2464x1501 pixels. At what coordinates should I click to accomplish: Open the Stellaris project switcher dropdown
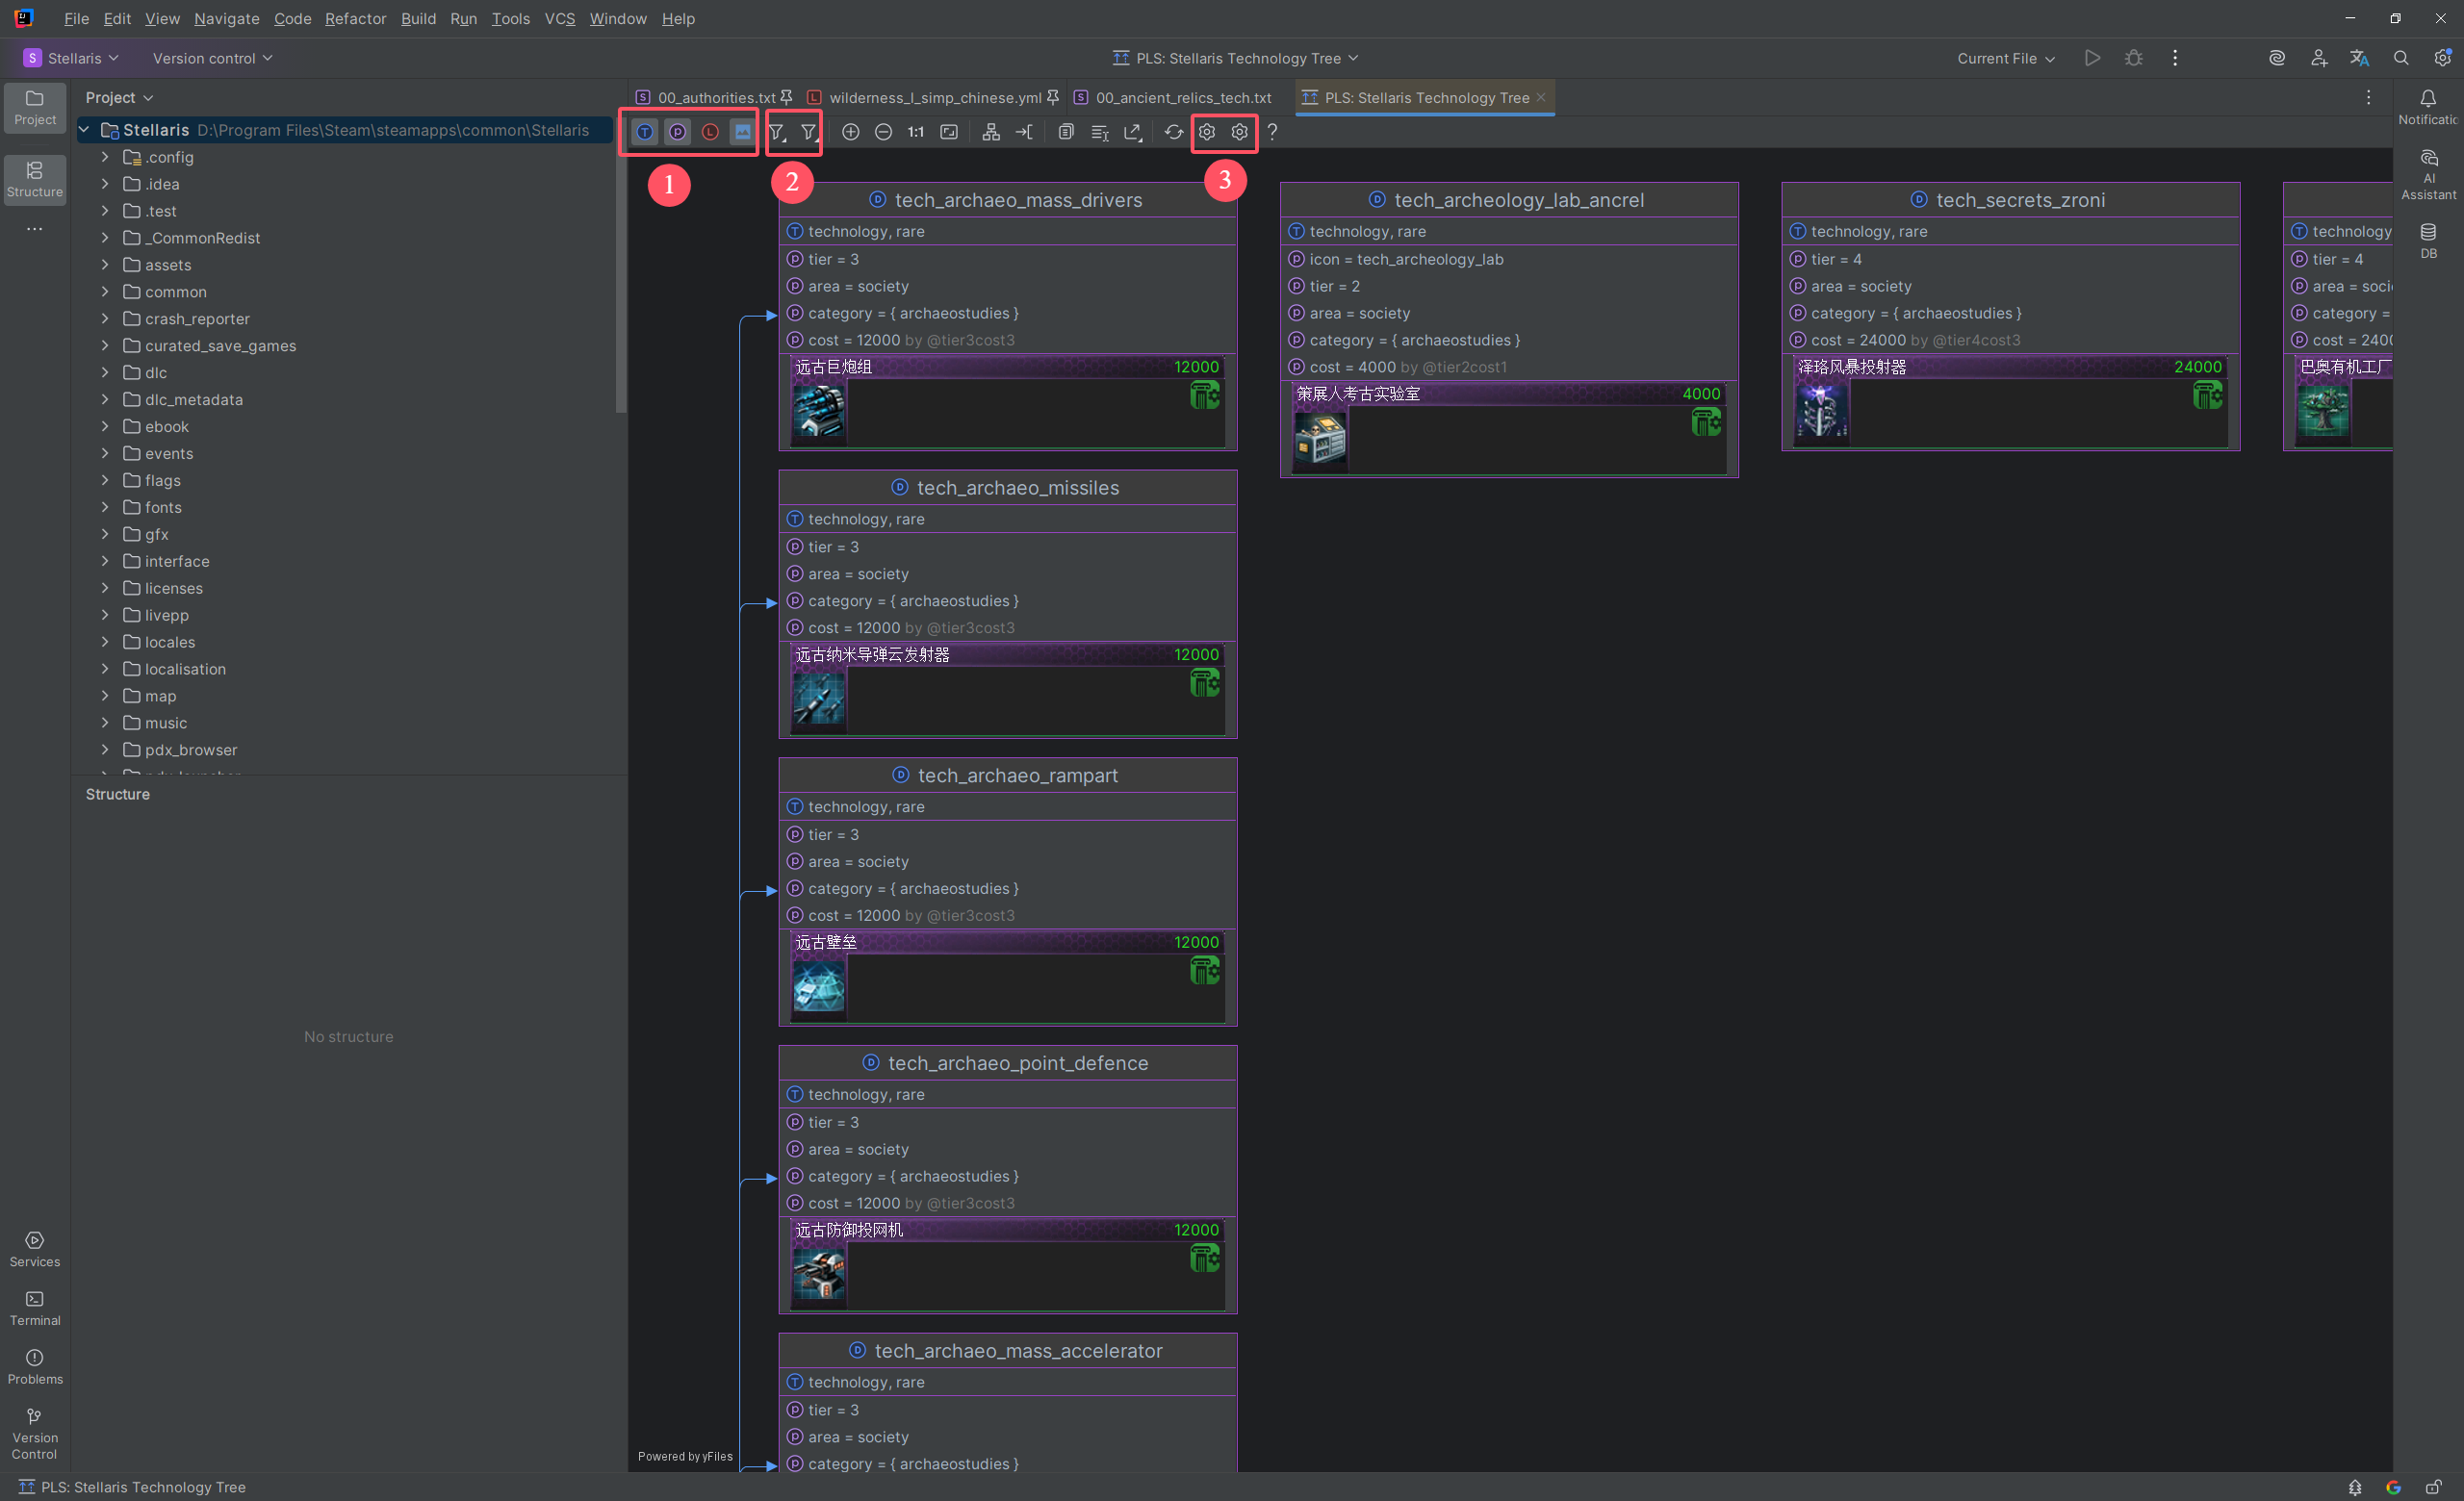(72, 58)
